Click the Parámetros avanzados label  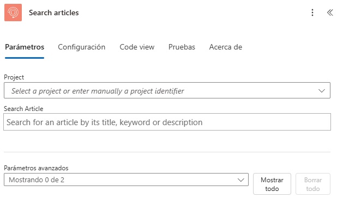pos(36,168)
